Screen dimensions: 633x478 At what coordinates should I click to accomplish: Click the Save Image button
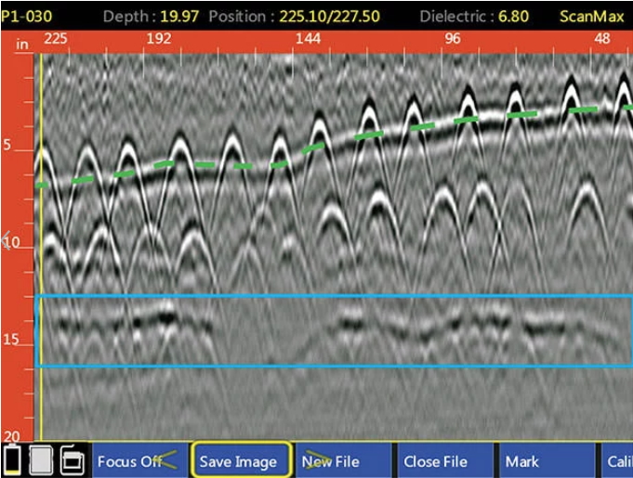(x=242, y=459)
